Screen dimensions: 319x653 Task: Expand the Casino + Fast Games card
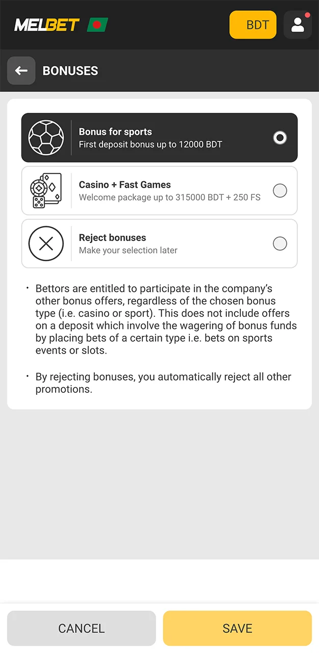159,191
